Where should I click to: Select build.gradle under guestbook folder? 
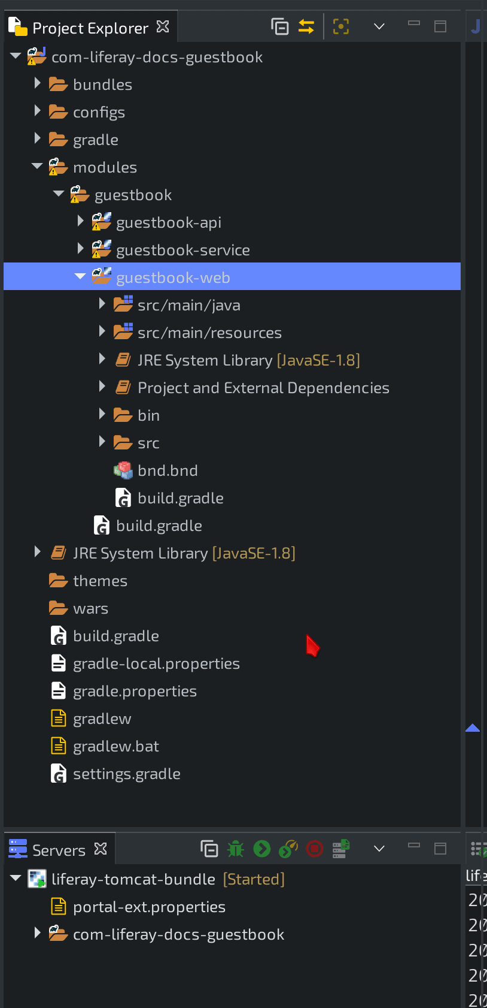[159, 526]
